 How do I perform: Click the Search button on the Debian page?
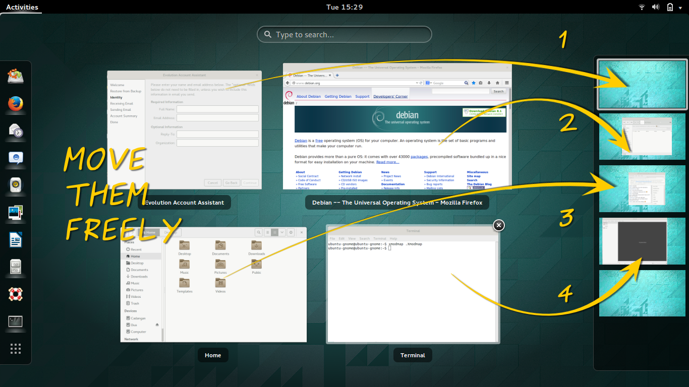(x=498, y=91)
